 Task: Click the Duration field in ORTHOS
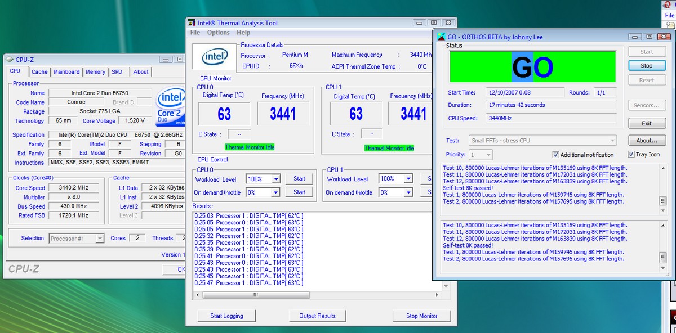point(552,105)
